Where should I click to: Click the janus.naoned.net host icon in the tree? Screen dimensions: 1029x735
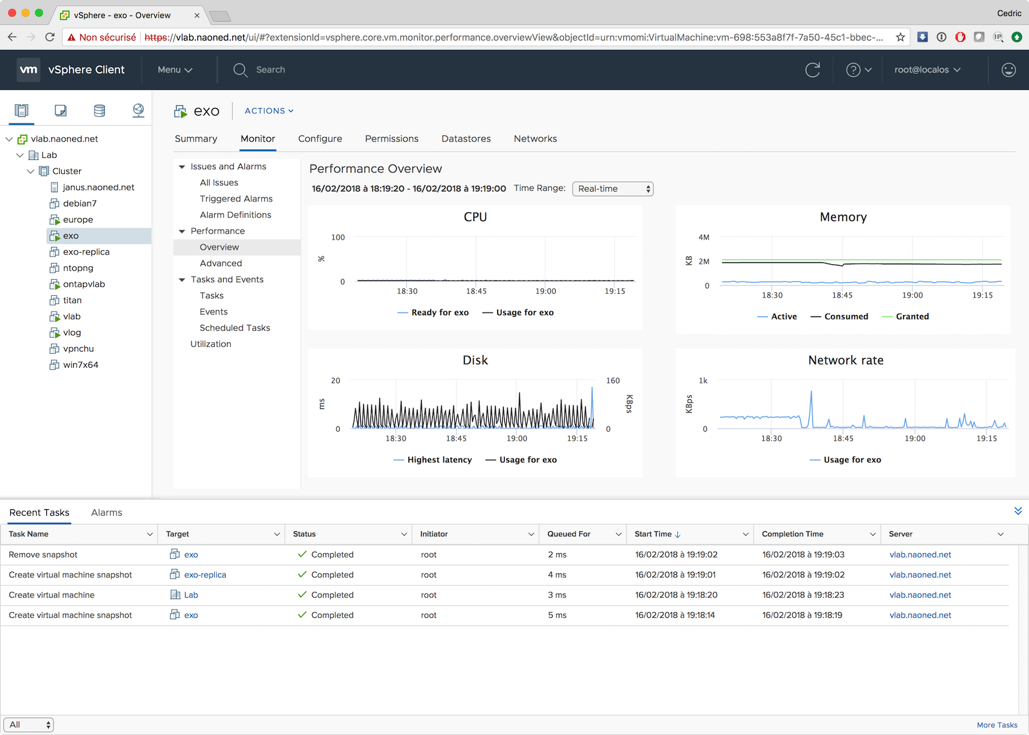pos(55,187)
